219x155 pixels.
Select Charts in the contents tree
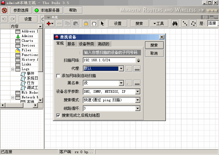(x=27, y=41)
